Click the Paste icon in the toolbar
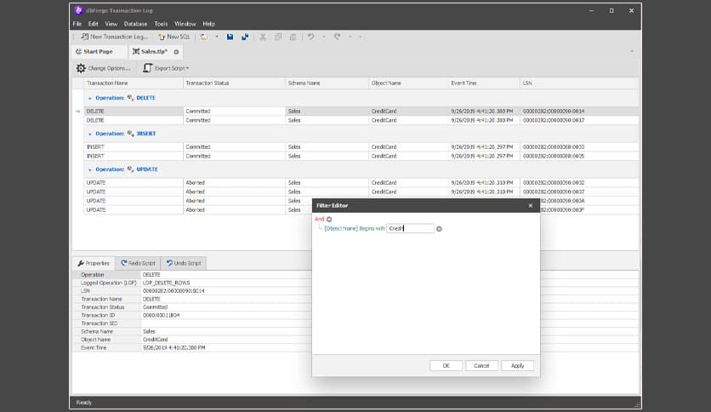The height and width of the screenshot is (412, 711). (x=293, y=37)
